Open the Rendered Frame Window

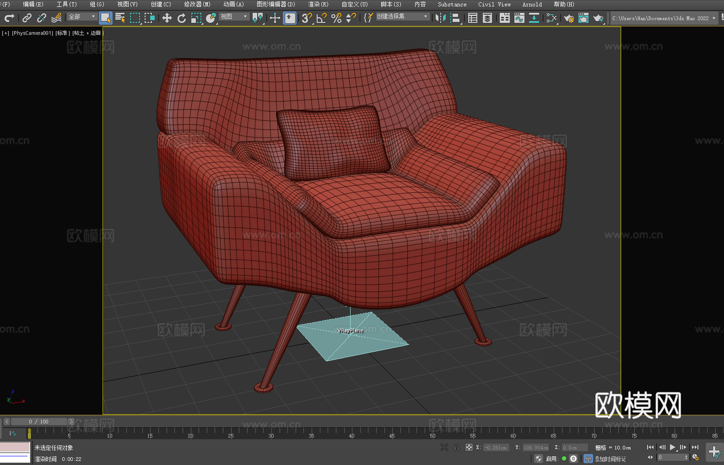(x=584, y=18)
